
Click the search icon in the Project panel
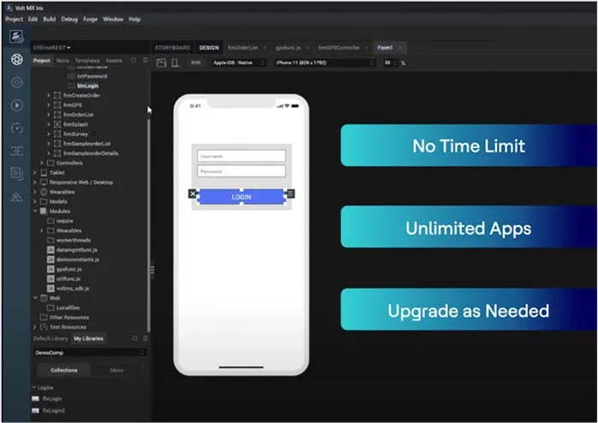tap(135, 61)
